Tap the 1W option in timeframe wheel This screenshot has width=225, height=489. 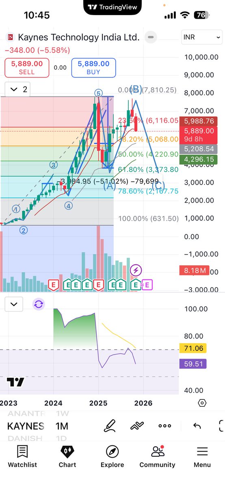coord(62,413)
